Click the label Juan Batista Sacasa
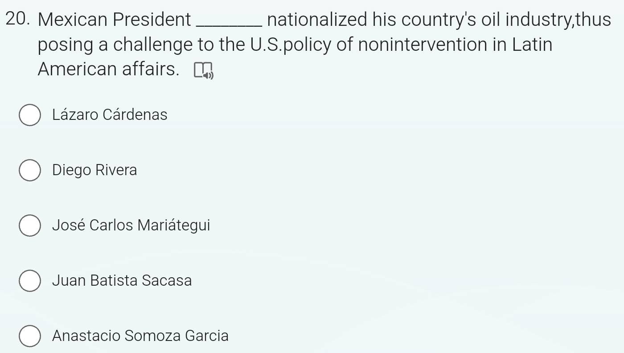 click(122, 281)
